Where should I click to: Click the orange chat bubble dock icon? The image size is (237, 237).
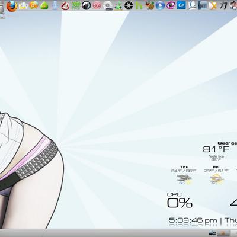click(x=34, y=5)
